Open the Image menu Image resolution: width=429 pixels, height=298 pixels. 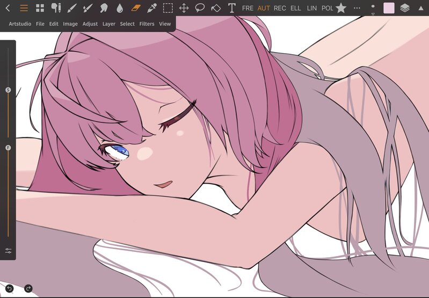70,24
